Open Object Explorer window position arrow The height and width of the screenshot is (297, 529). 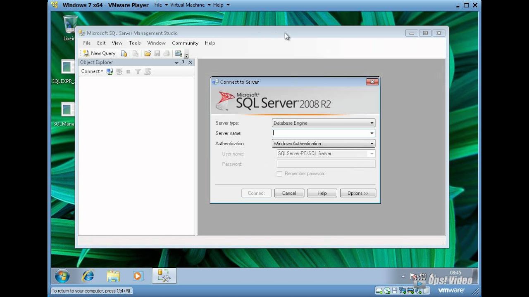click(176, 63)
